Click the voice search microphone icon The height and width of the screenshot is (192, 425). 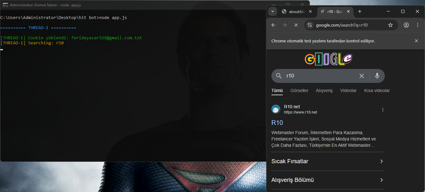point(377,76)
